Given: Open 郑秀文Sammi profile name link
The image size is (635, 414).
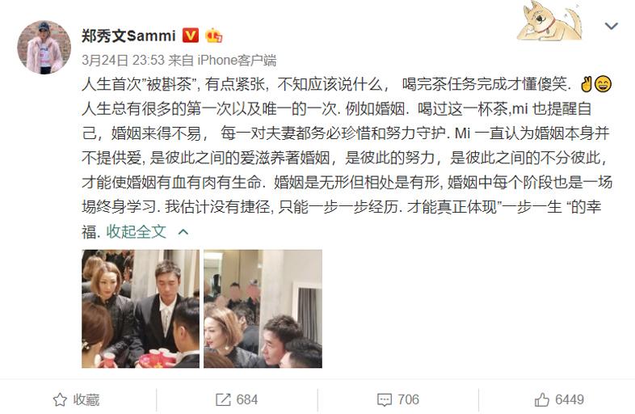Looking at the screenshot, I should coord(128,36).
